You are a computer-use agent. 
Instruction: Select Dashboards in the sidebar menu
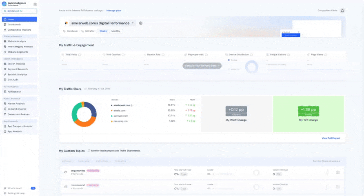pyautogui.click(x=14, y=24)
